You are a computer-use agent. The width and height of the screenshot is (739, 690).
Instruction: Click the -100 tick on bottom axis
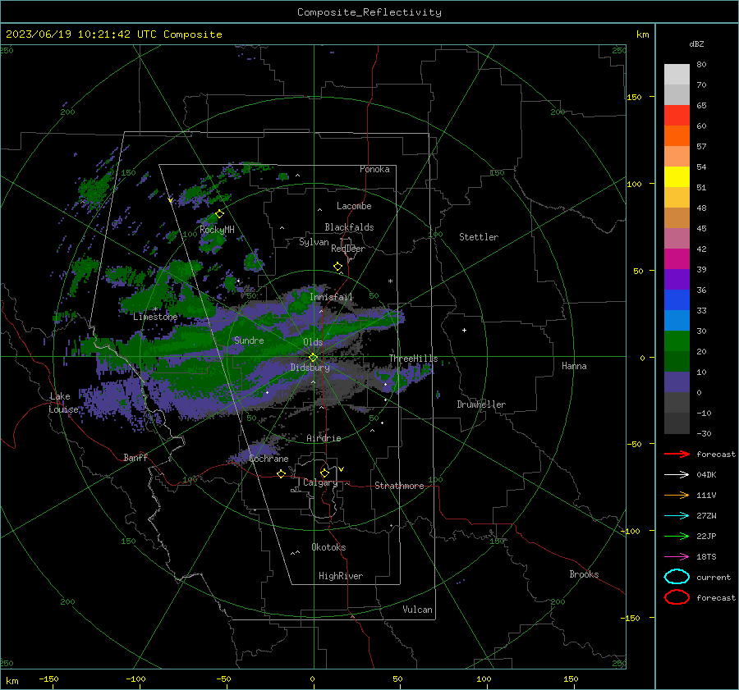click(x=135, y=679)
